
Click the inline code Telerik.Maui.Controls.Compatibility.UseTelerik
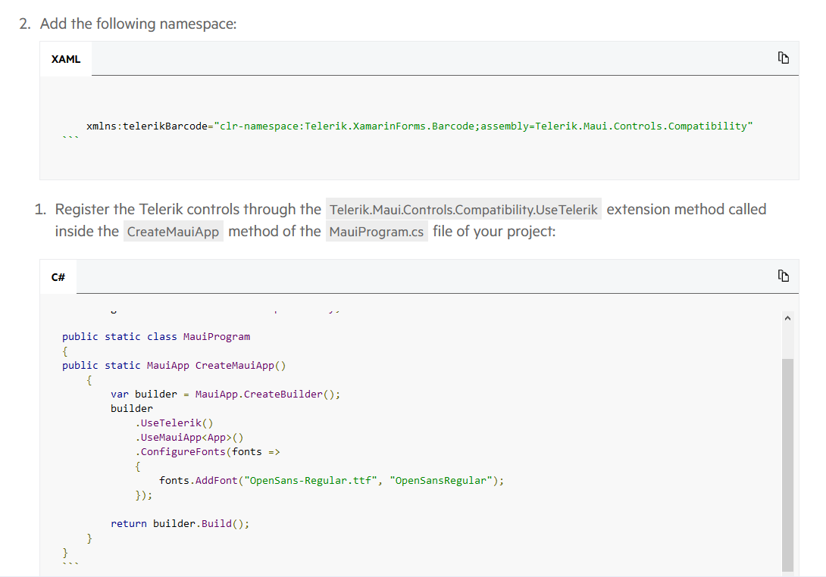click(464, 210)
